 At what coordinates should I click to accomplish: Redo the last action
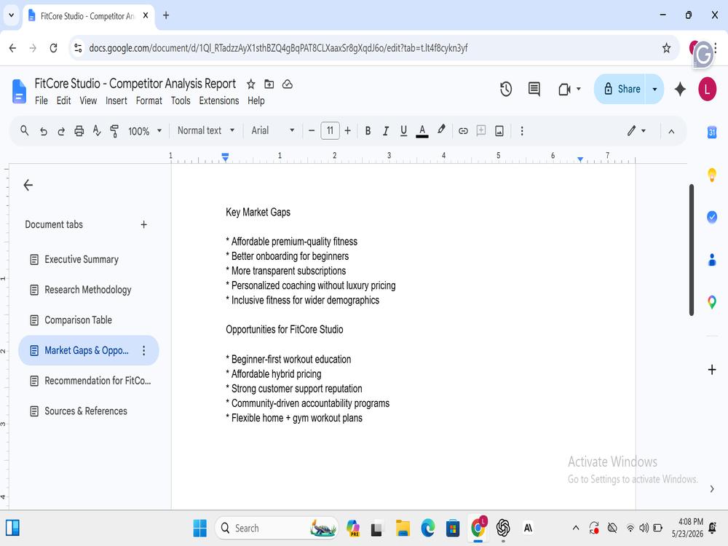(x=61, y=131)
